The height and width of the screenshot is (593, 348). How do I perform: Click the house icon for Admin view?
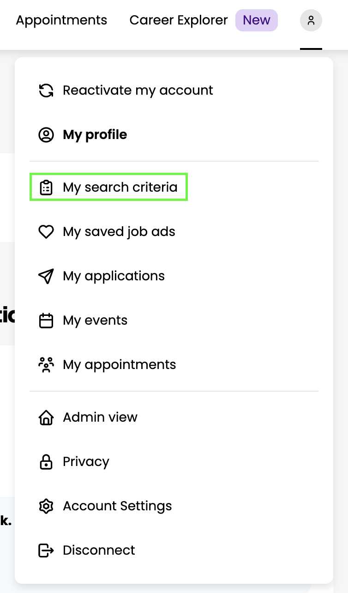pyautogui.click(x=46, y=417)
